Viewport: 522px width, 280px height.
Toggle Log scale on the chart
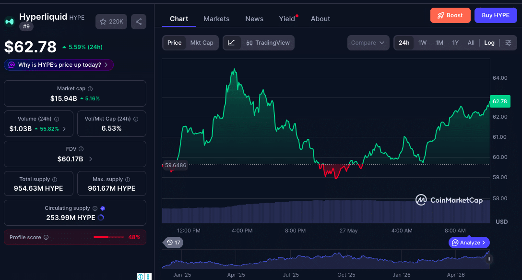pyautogui.click(x=489, y=43)
